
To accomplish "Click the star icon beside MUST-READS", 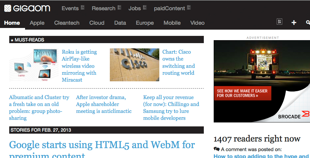I will [12, 40].
